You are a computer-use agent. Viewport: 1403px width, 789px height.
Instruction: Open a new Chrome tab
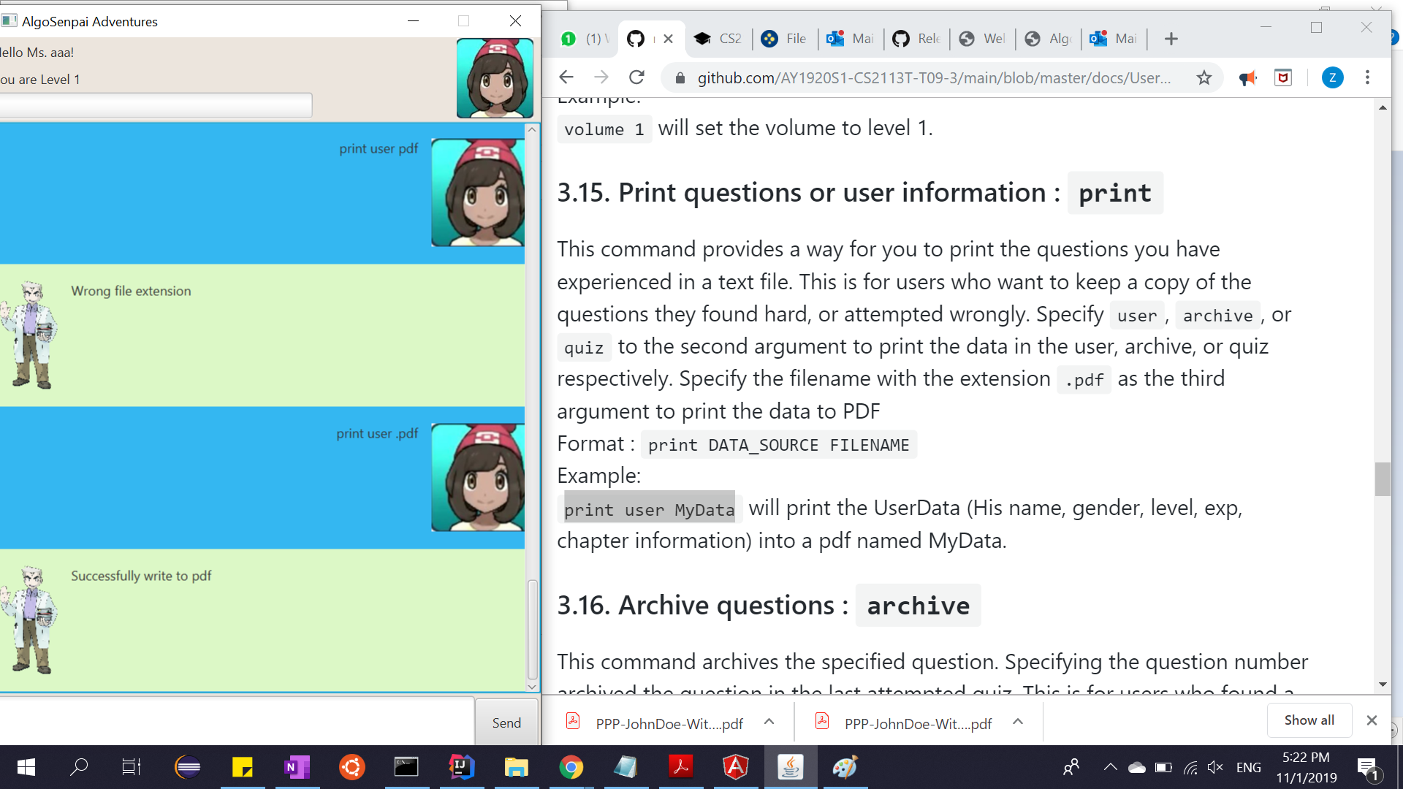coord(1171,39)
